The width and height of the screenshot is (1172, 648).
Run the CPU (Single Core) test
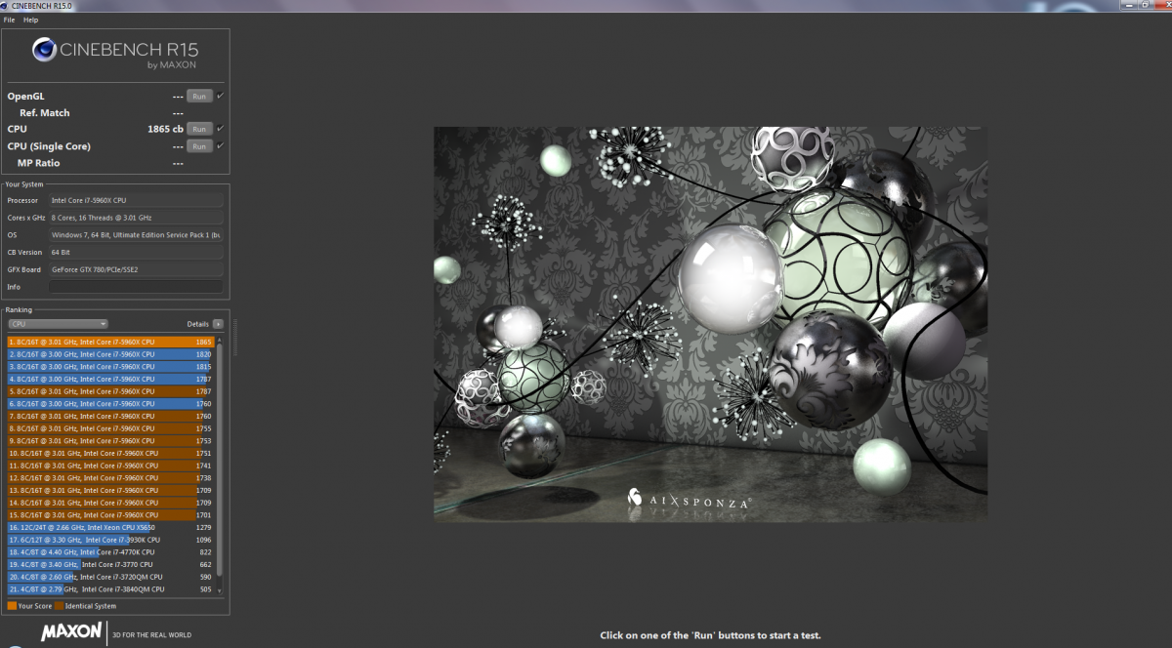[199, 146]
